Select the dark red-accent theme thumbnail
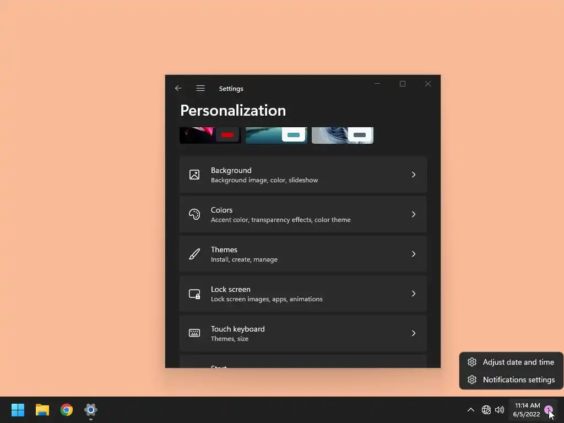 (x=210, y=135)
